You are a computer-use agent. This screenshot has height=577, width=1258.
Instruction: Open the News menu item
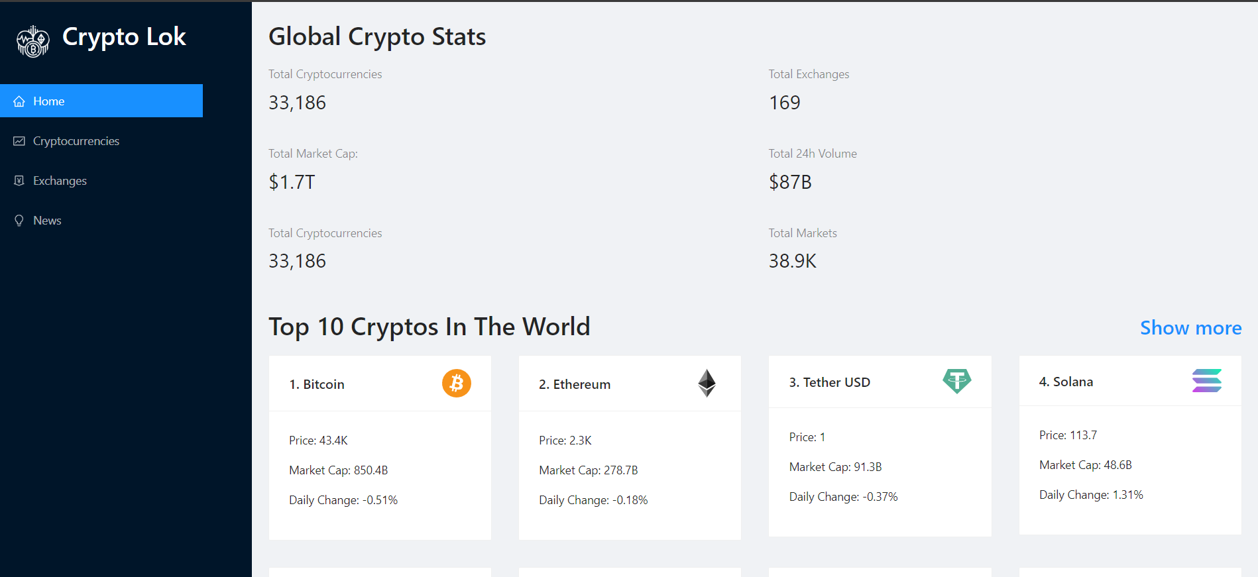pyautogui.click(x=101, y=221)
